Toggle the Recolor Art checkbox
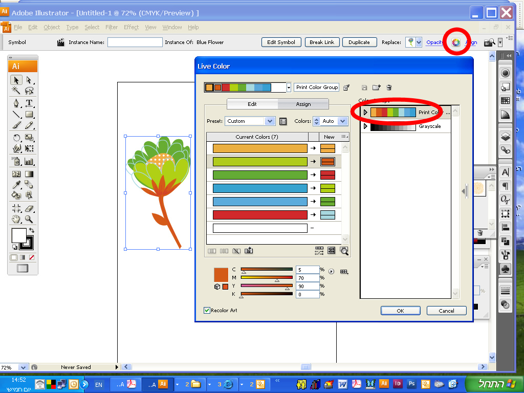524x393 pixels. click(x=207, y=311)
